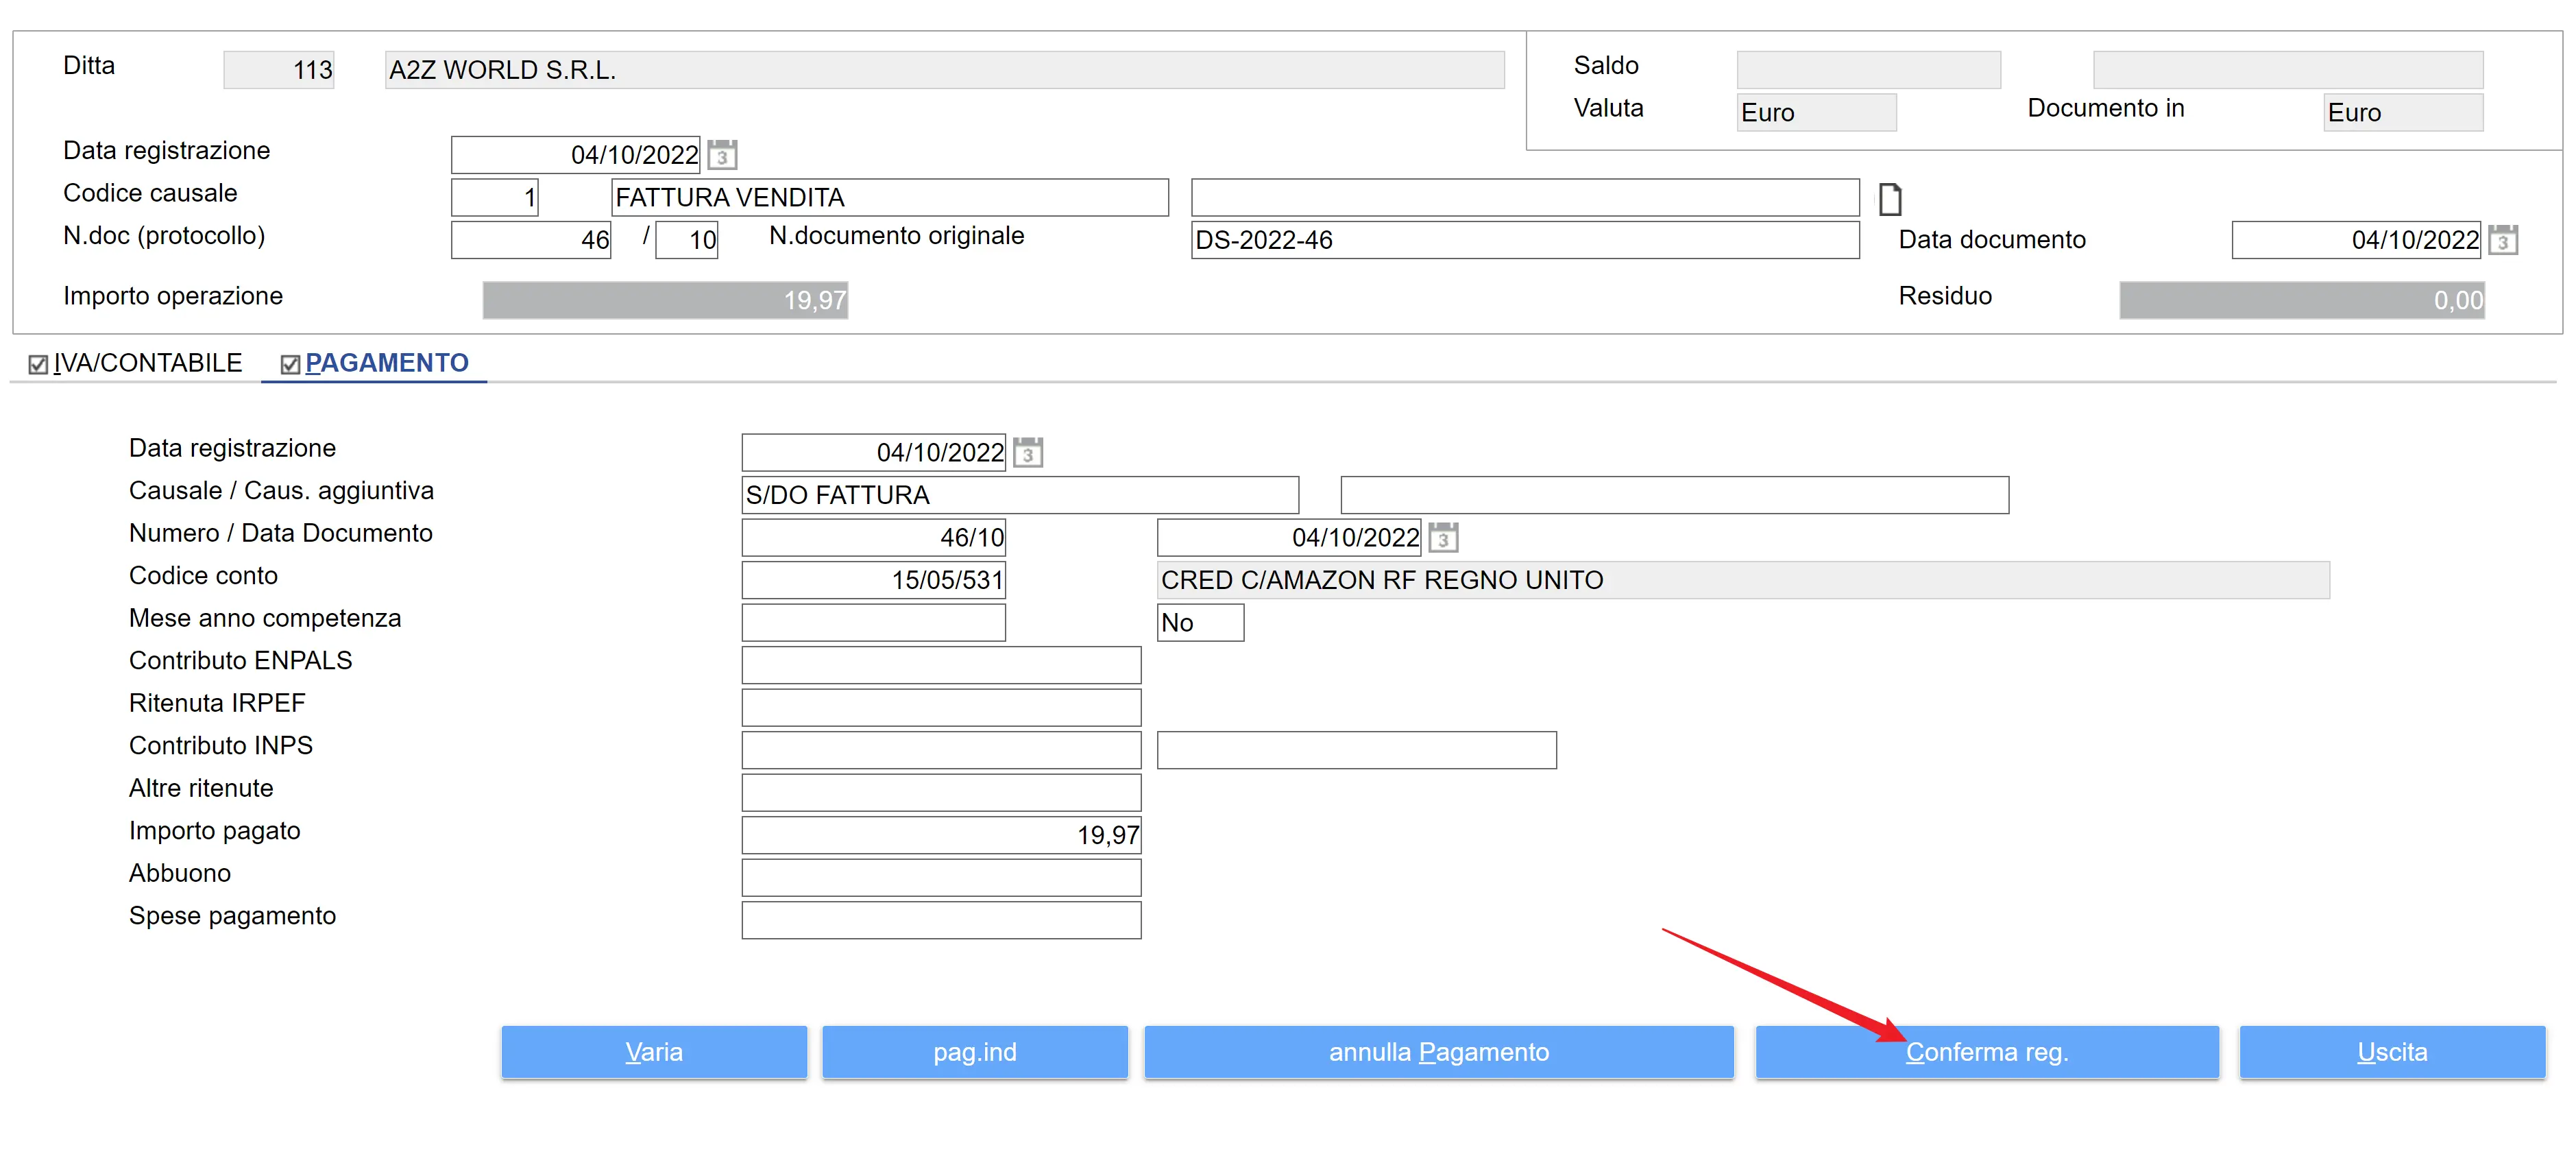Image resolution: width=2576 pixels, height=1152 pixels.
Task: Focus the Codice conto field 15/05/531
Action: coord(873,580)
